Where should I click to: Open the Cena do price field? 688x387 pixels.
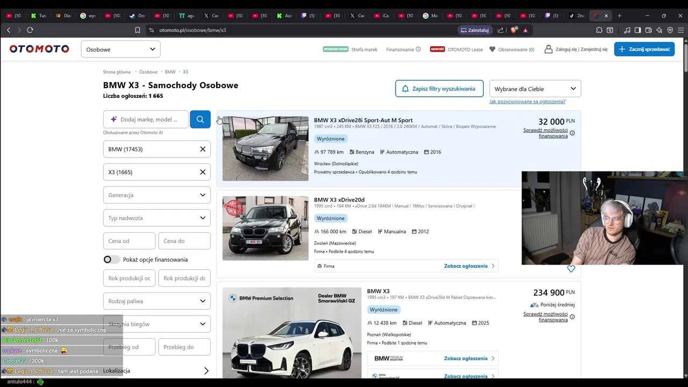[x=184, y=241]
